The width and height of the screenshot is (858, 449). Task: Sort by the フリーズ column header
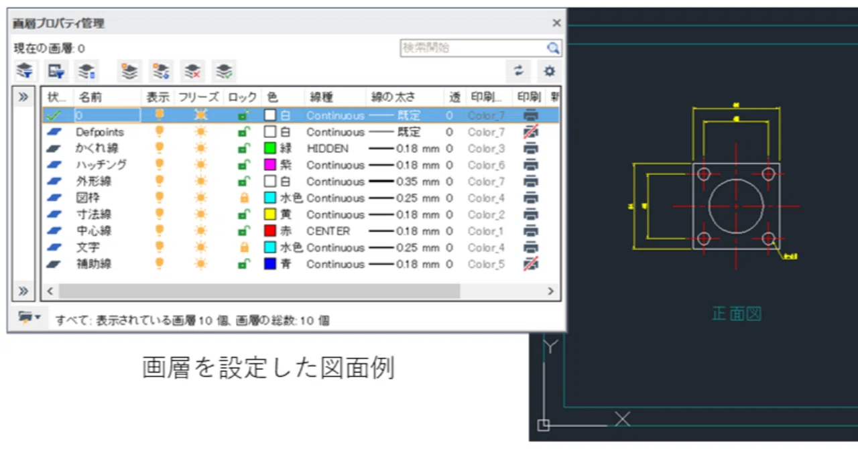(x=198, y=97)
